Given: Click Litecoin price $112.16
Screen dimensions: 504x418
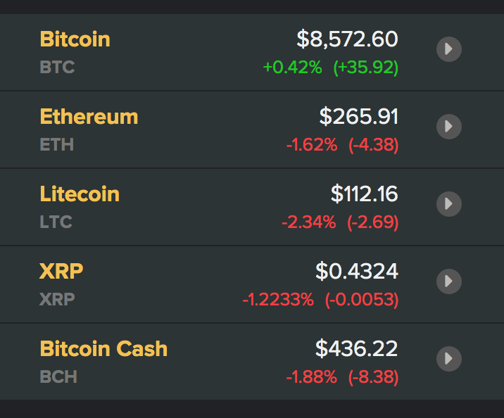Looking at the screenshot, I should pos(364,194).
